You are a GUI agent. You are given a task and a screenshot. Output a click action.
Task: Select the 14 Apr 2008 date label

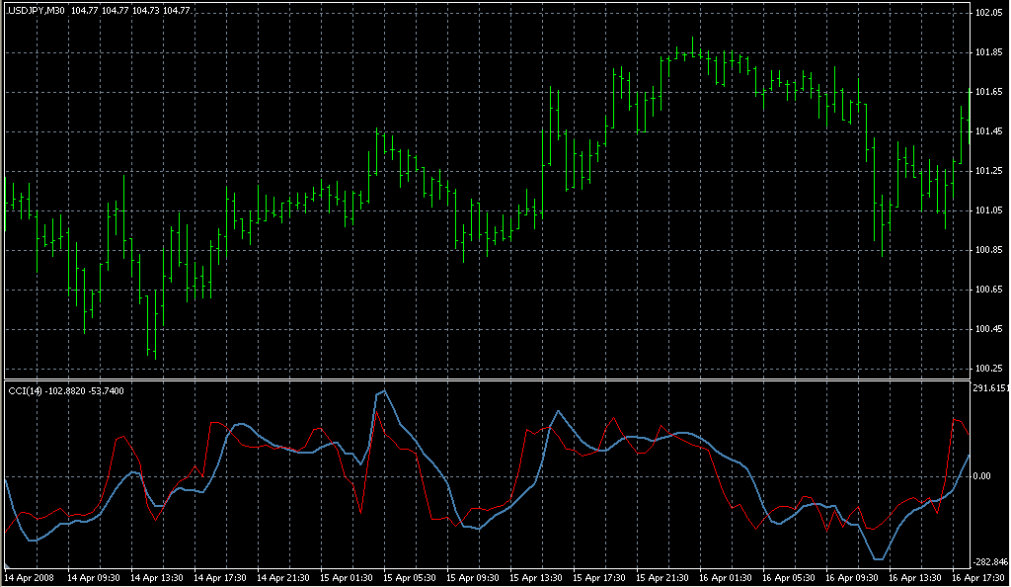(28, 577)
